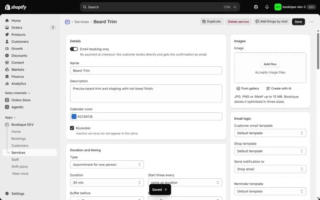
Task: Open the Duration 30 min dropdown
Action: tap(107, 182)
